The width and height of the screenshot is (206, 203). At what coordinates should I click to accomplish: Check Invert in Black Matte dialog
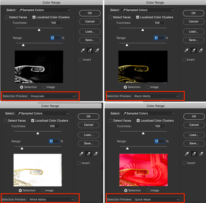click(184, 60)
